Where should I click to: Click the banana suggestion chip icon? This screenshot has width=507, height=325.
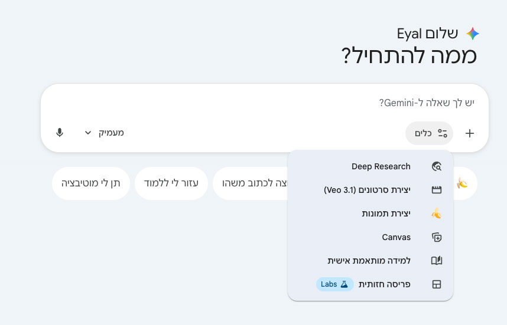click(462, 183)
